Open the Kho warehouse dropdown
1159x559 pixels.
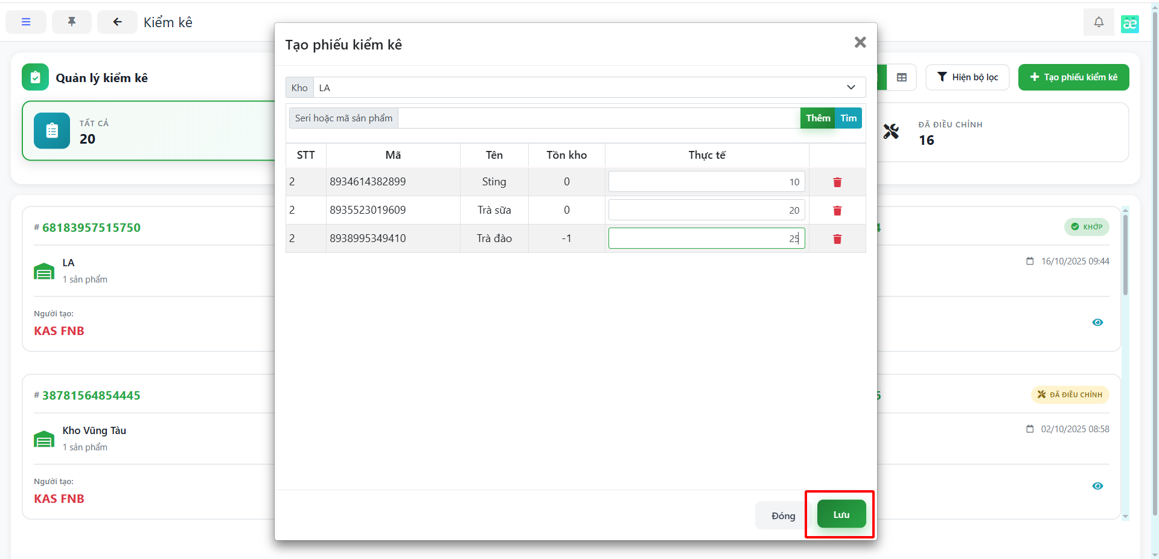click(589, 88)
